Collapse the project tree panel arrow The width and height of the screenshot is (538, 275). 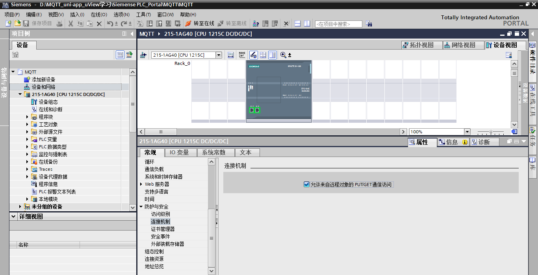point(132,34)
